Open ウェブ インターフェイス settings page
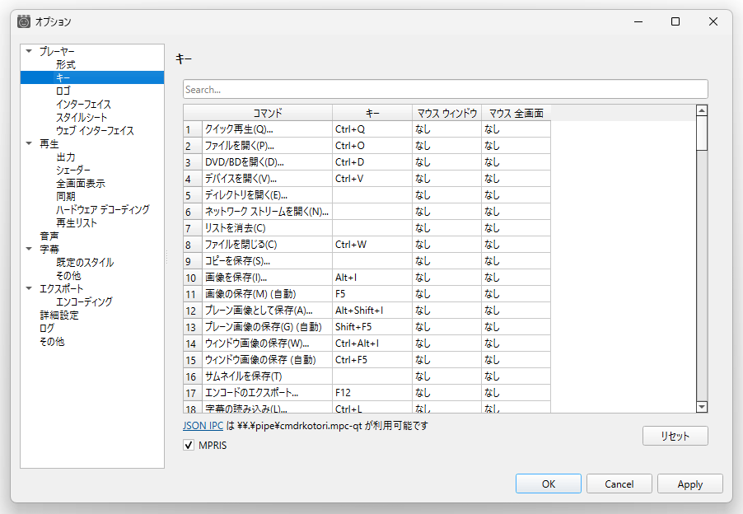Screen dimensions: 743x514 [x=95, y=130]
